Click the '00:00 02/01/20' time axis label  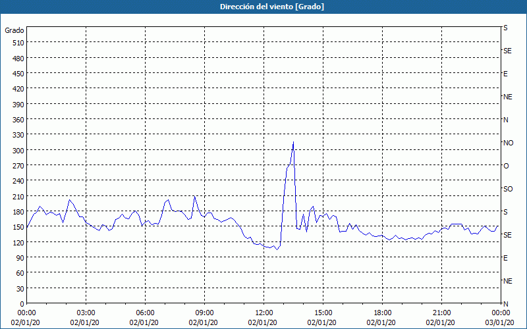pyautogui.click(x=26, y=318)
